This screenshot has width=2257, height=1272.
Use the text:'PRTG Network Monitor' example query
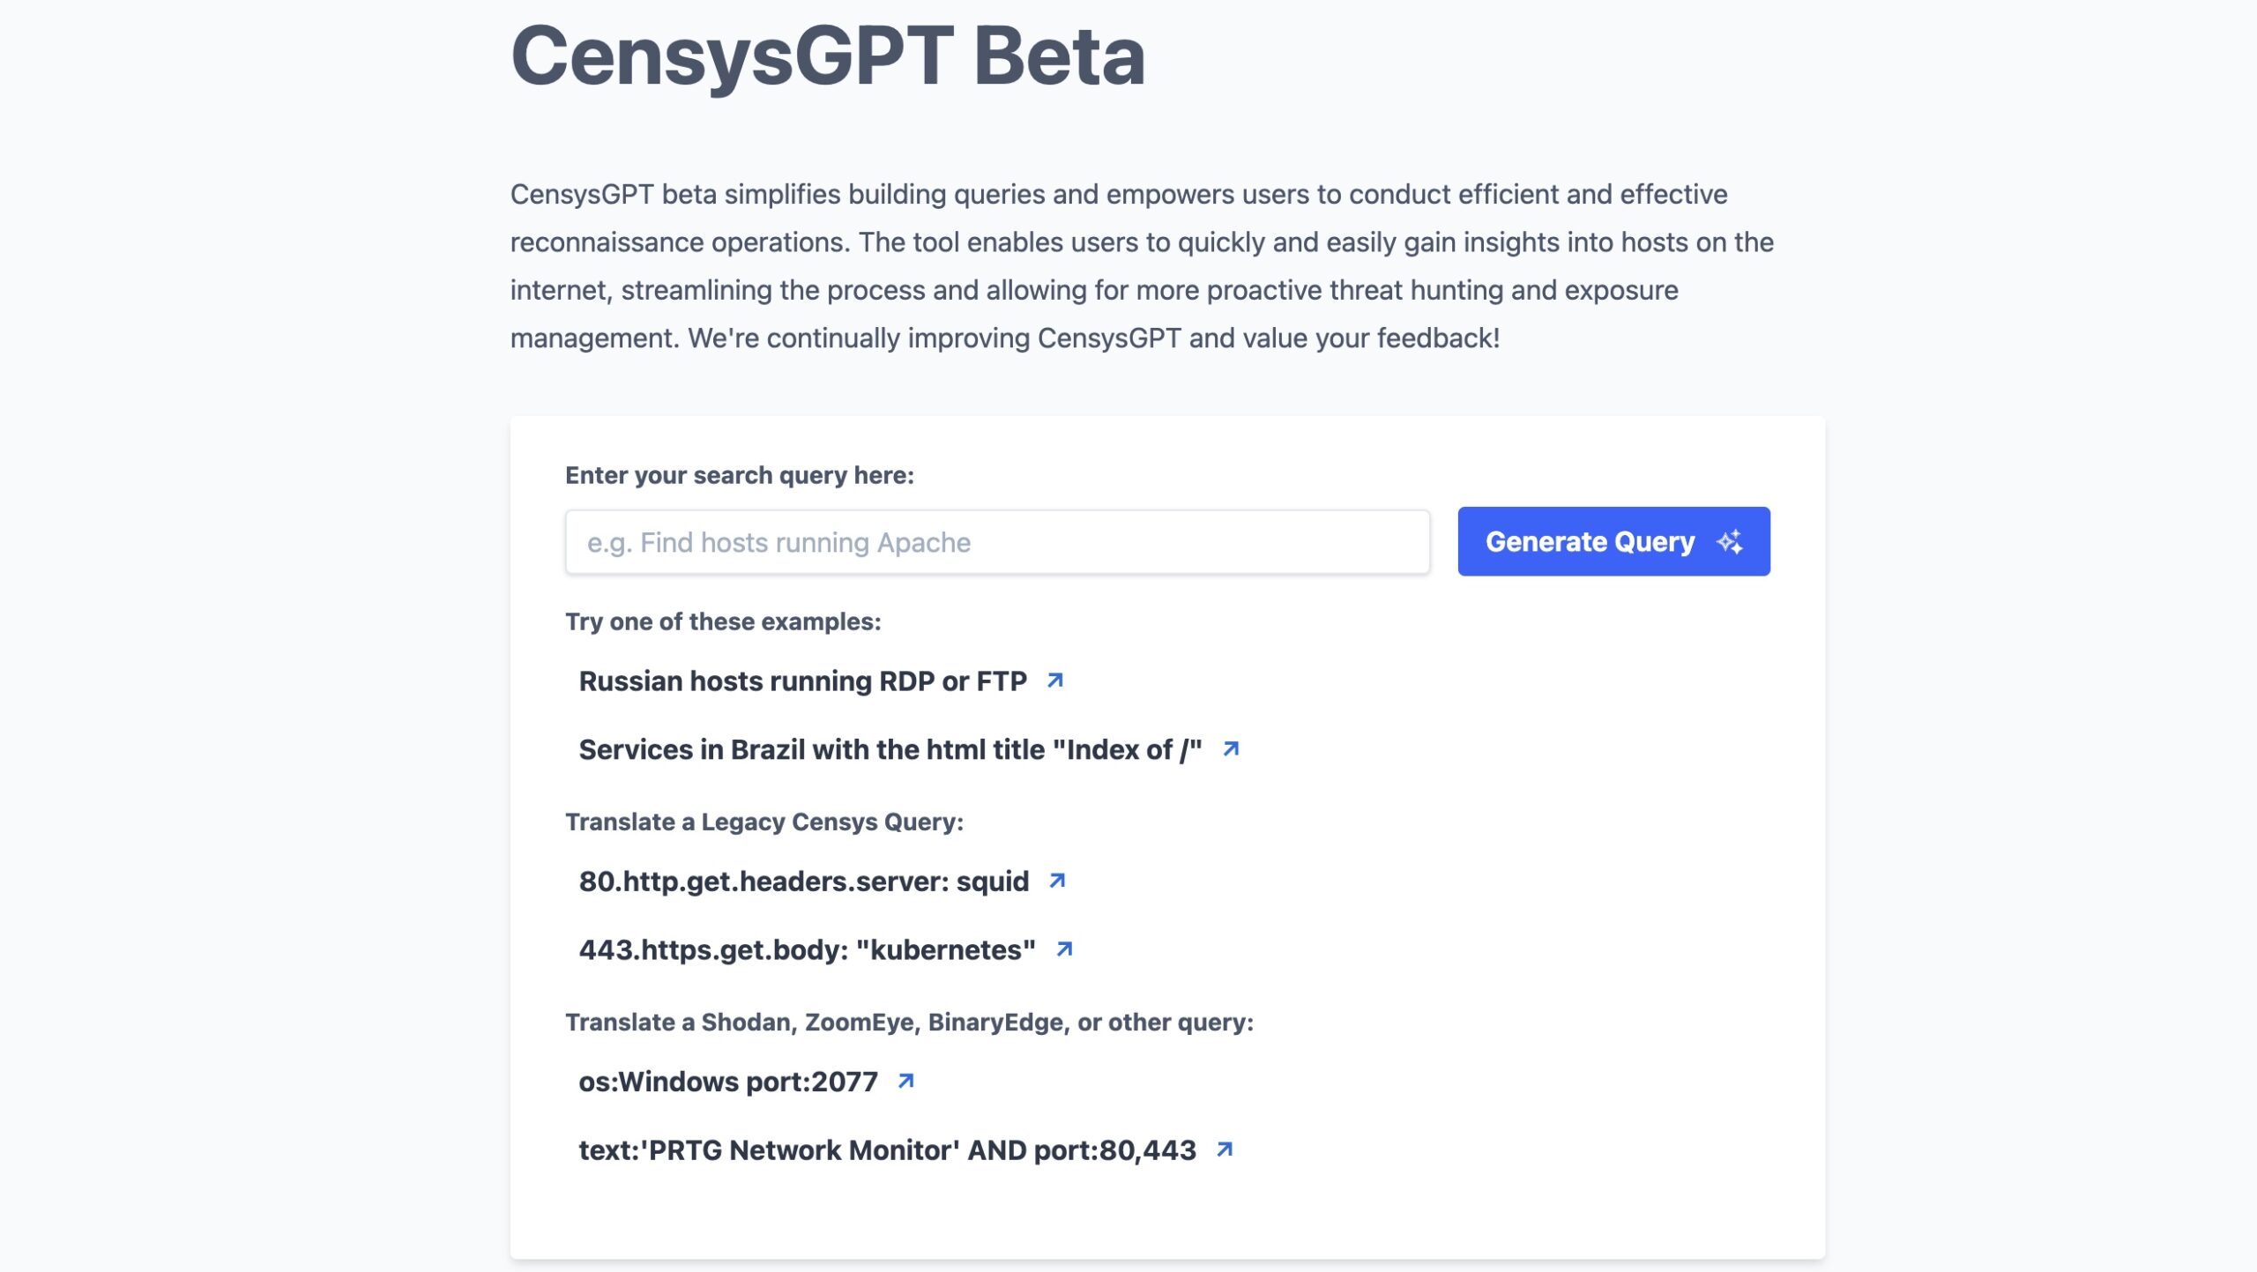(x=887, y=1150)
